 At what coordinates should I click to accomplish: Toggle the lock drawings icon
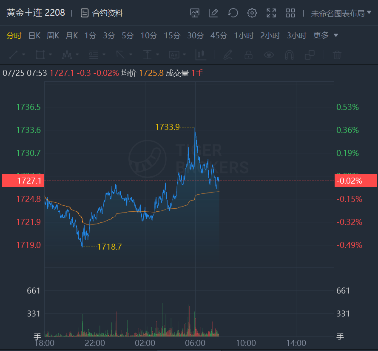point(248,55)
